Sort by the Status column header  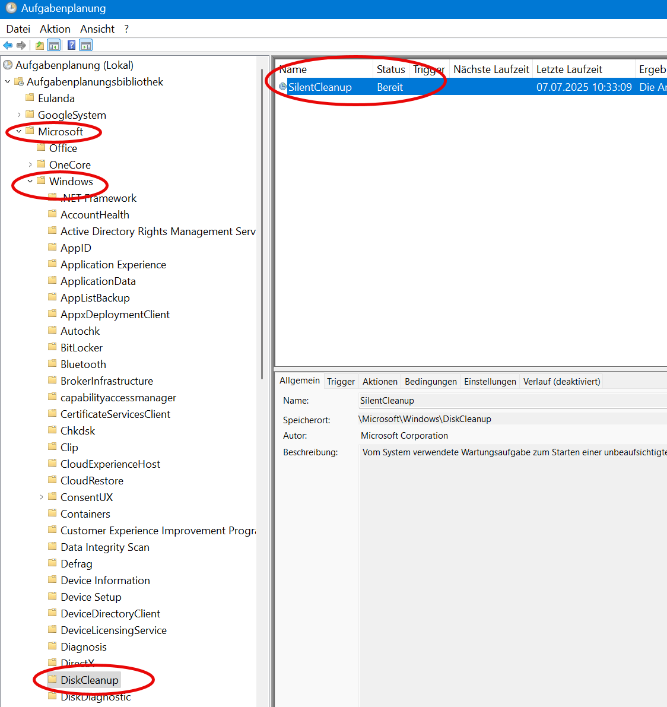pos(390,69)
